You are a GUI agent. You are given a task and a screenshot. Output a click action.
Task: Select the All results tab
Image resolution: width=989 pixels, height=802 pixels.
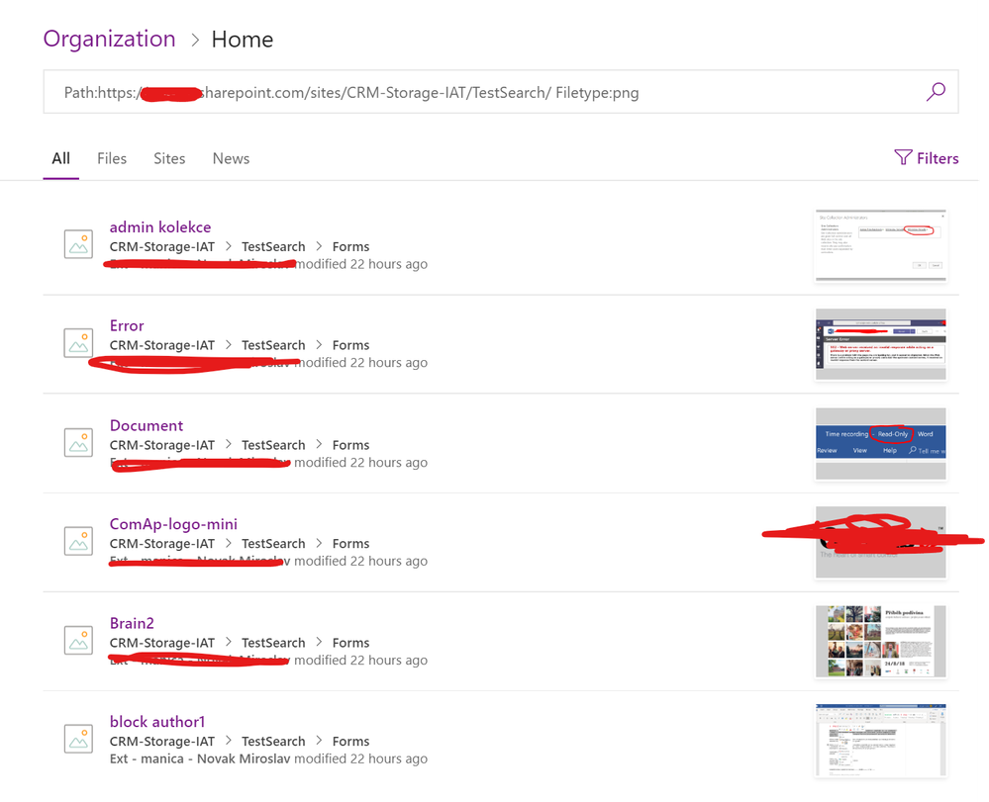[60, 158]
